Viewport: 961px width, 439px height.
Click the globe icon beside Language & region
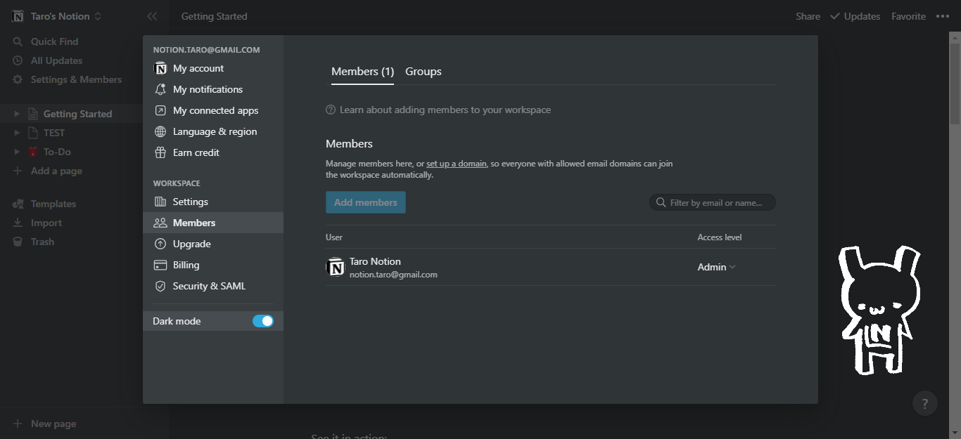coord(160,131)
